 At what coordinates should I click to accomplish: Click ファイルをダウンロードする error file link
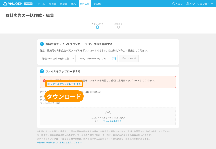[64, 84]
